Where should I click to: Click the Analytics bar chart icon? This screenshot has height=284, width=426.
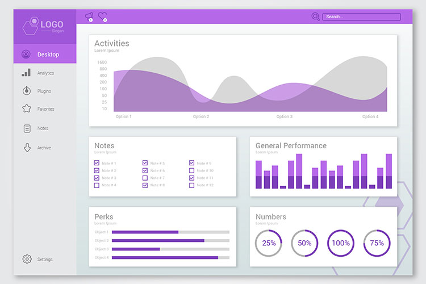pos(26,73)
